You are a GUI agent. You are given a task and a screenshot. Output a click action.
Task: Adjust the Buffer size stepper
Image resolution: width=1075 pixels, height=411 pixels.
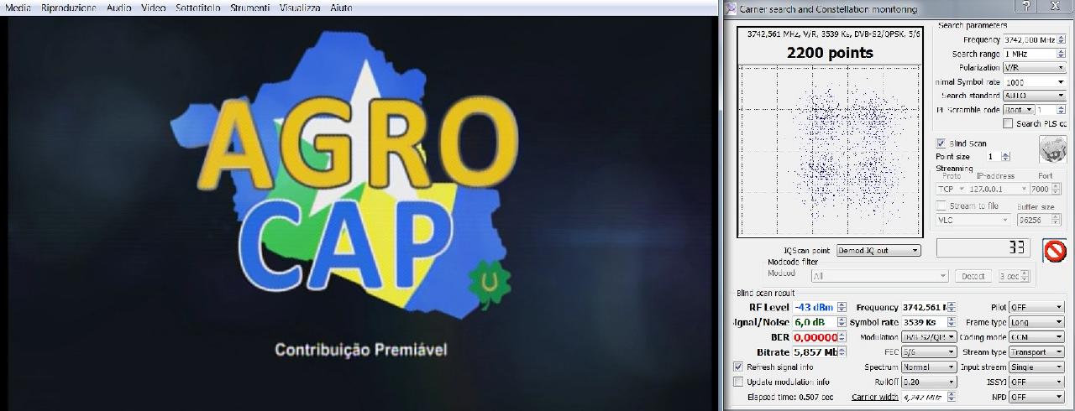pyautogui.click(x=1057, y=220)
